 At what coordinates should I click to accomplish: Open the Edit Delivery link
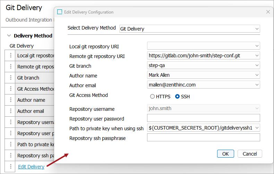click(31, 167)
